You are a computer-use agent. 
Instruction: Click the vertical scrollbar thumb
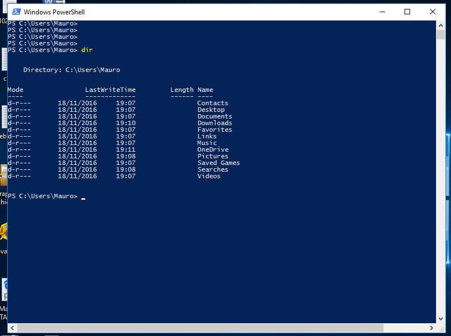[440, 35]
